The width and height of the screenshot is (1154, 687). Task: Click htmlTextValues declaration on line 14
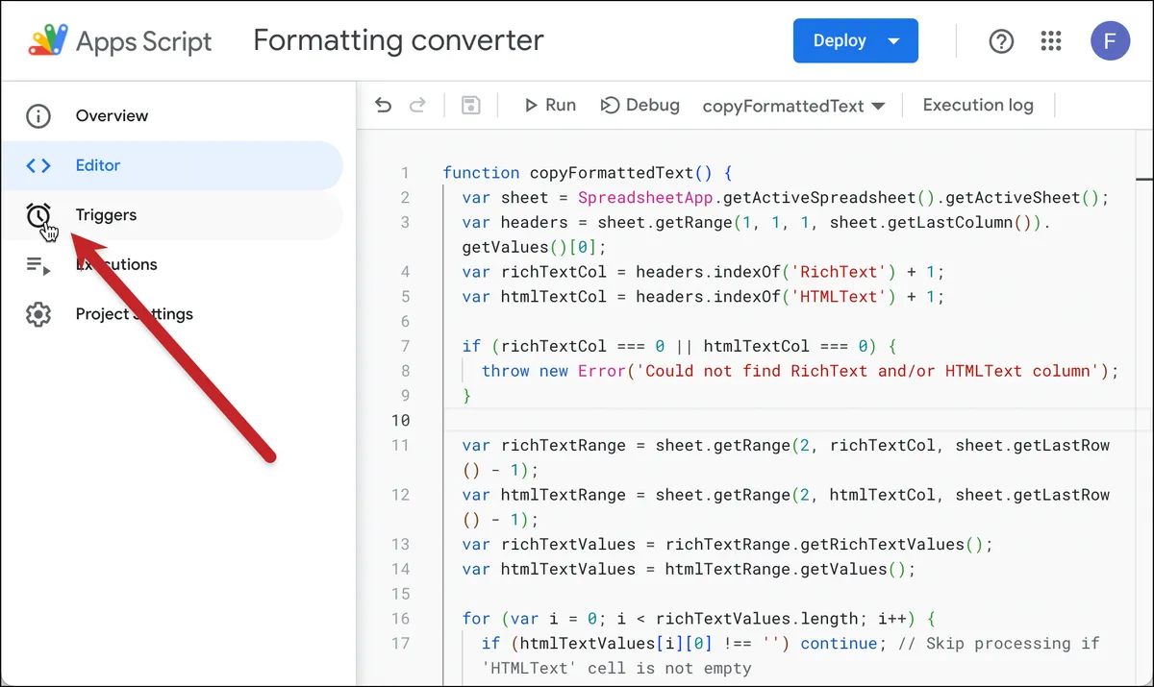tap(689, 569)
